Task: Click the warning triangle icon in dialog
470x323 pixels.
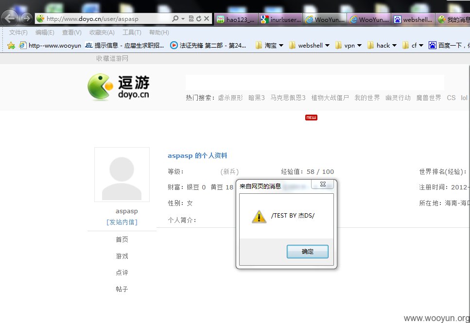Action: (x=259, y=216)
